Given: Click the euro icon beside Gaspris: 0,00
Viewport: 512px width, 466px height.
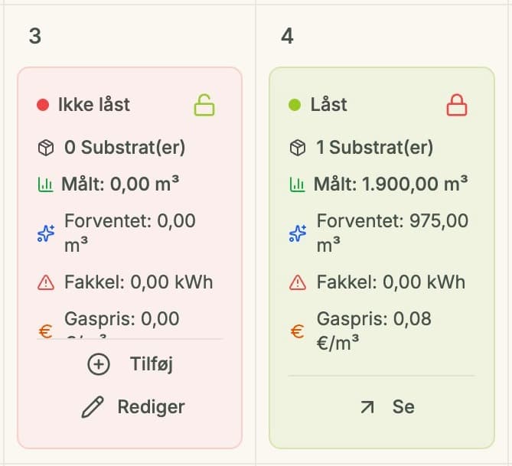Looking at the screenshot, I should point(45,331).
